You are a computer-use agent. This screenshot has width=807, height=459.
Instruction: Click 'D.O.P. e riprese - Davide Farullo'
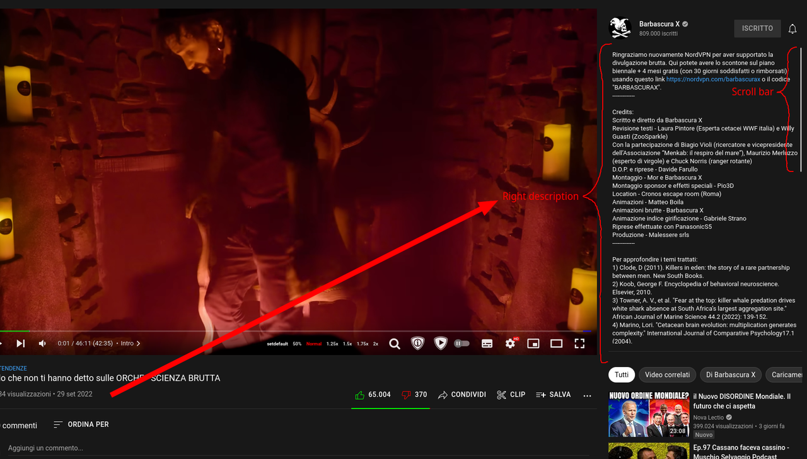655,170
